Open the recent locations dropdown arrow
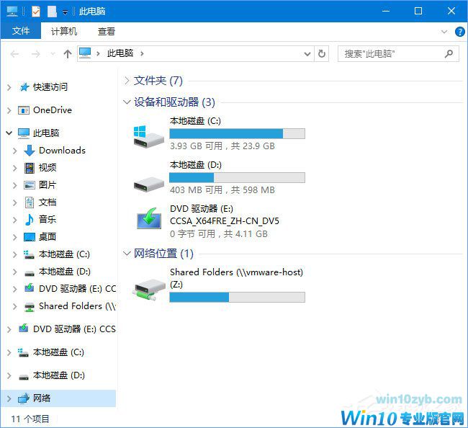468x428 pixels. [53, 54]
